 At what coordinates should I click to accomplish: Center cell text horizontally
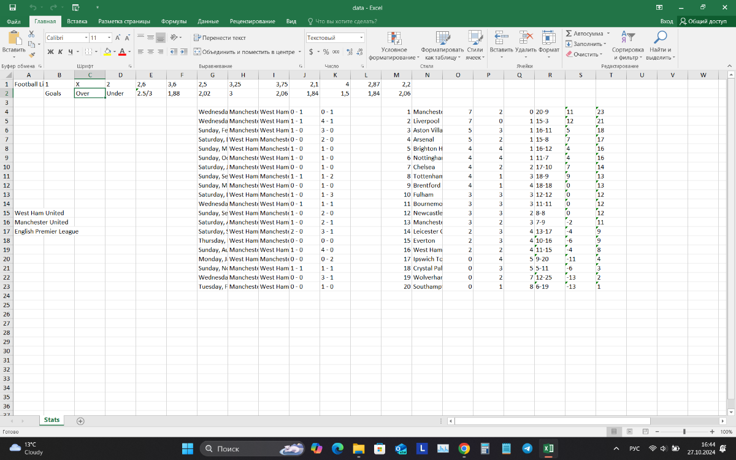pyautogui.click(x=150, y=52)
